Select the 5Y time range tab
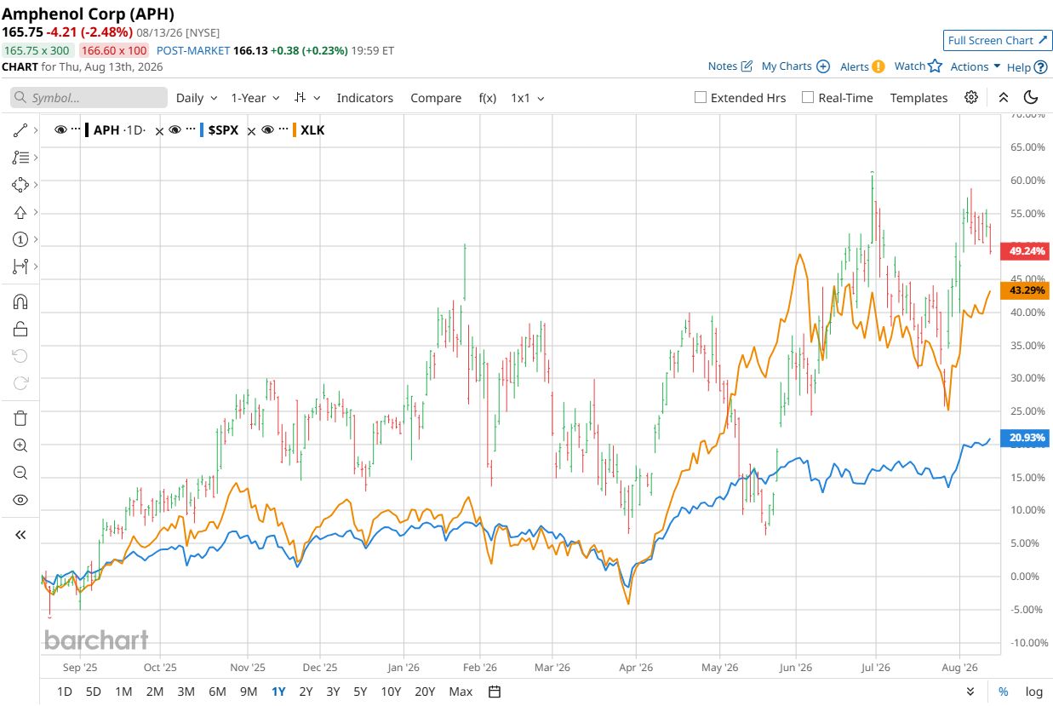Screen dimensions: 1053x706 pyautogui.click(x=360, y=692)
